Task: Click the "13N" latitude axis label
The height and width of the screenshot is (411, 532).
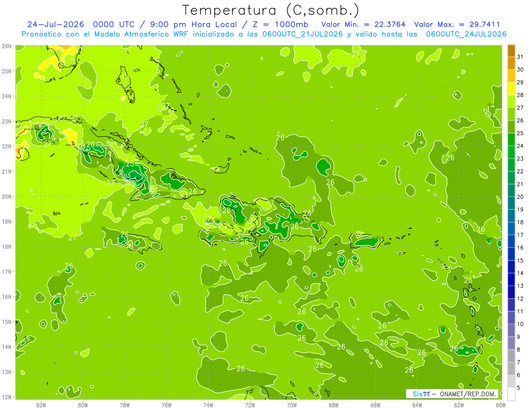Action: tap(6, 372)
